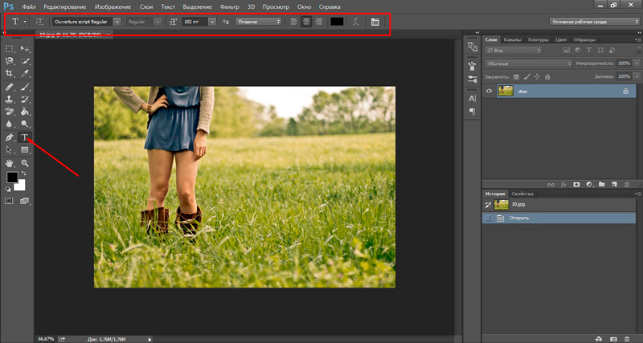Open the font family dropdown
This screenshot has height=343, width=643.
(x=117, y=22)
